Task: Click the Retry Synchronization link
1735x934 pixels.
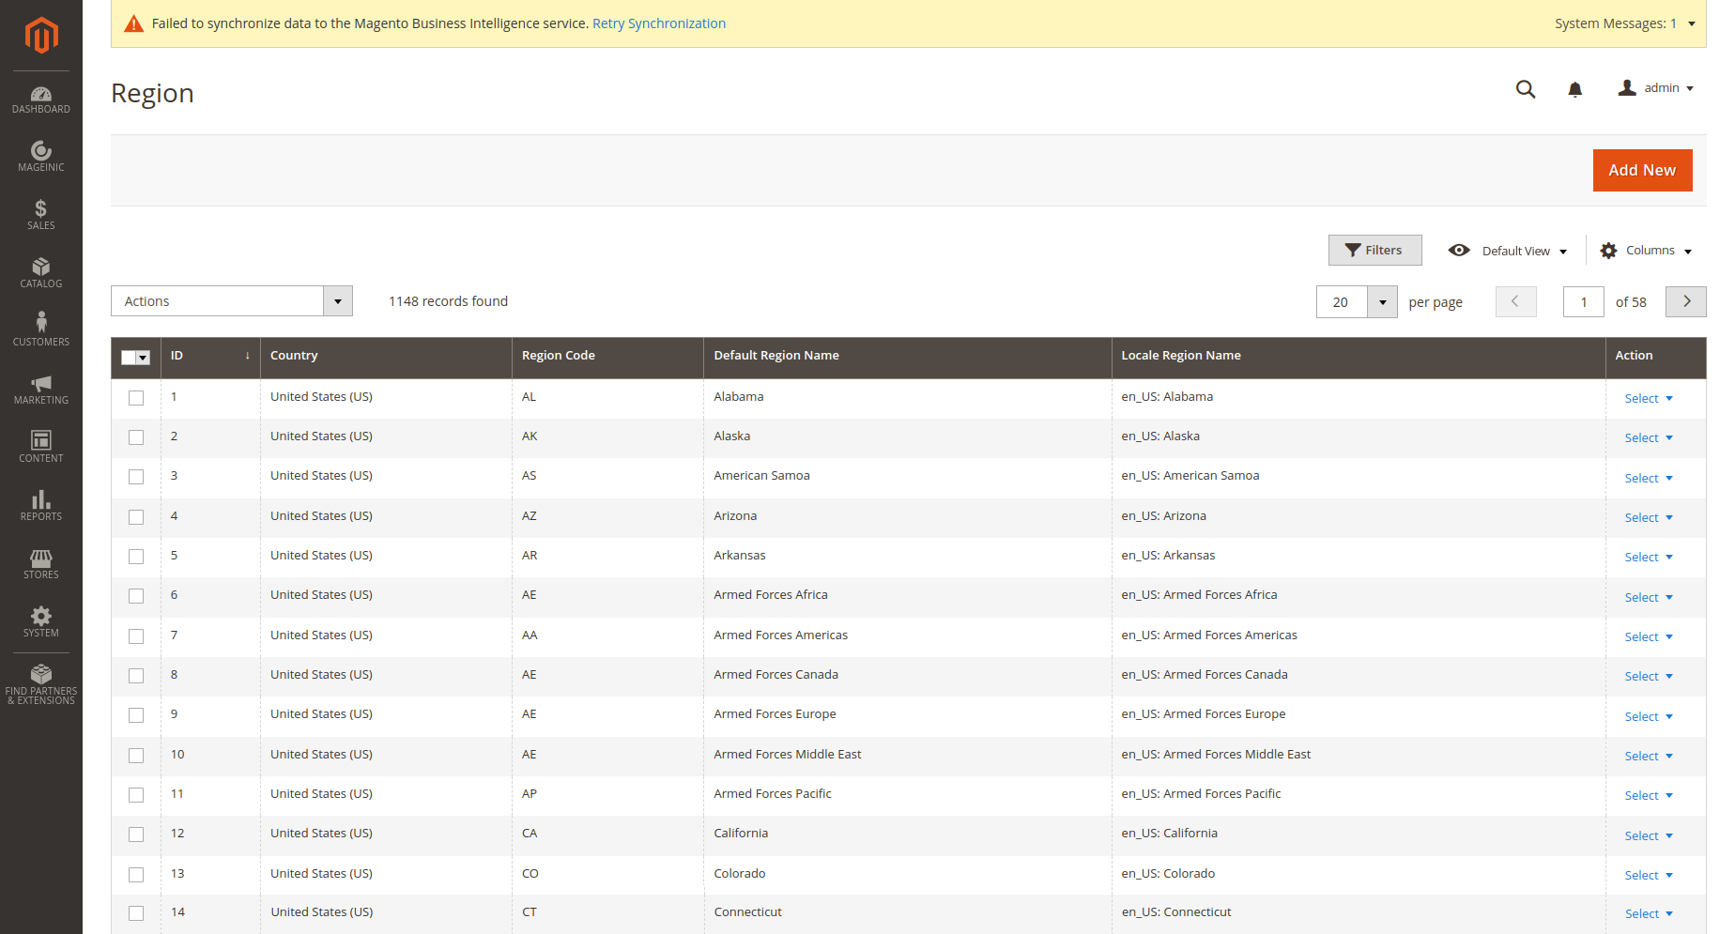Action: pos(658,23)
